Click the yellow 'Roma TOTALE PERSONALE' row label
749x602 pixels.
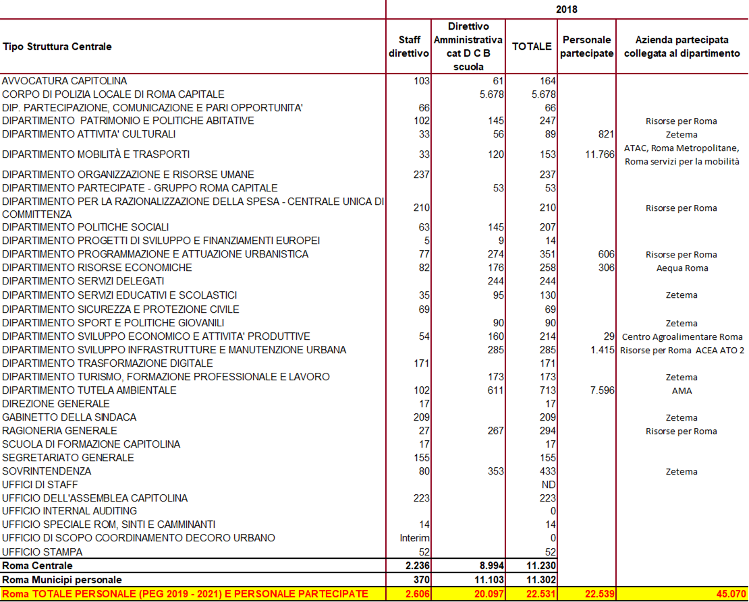coord(185,594)
